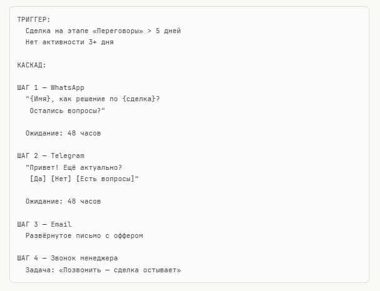Image resolution: width=380 pixels, height=291 pixels.
Task: Click the 'Развёрнутое письмо с оффером' line
Action: pyautogui.click(x=84, y=235)
